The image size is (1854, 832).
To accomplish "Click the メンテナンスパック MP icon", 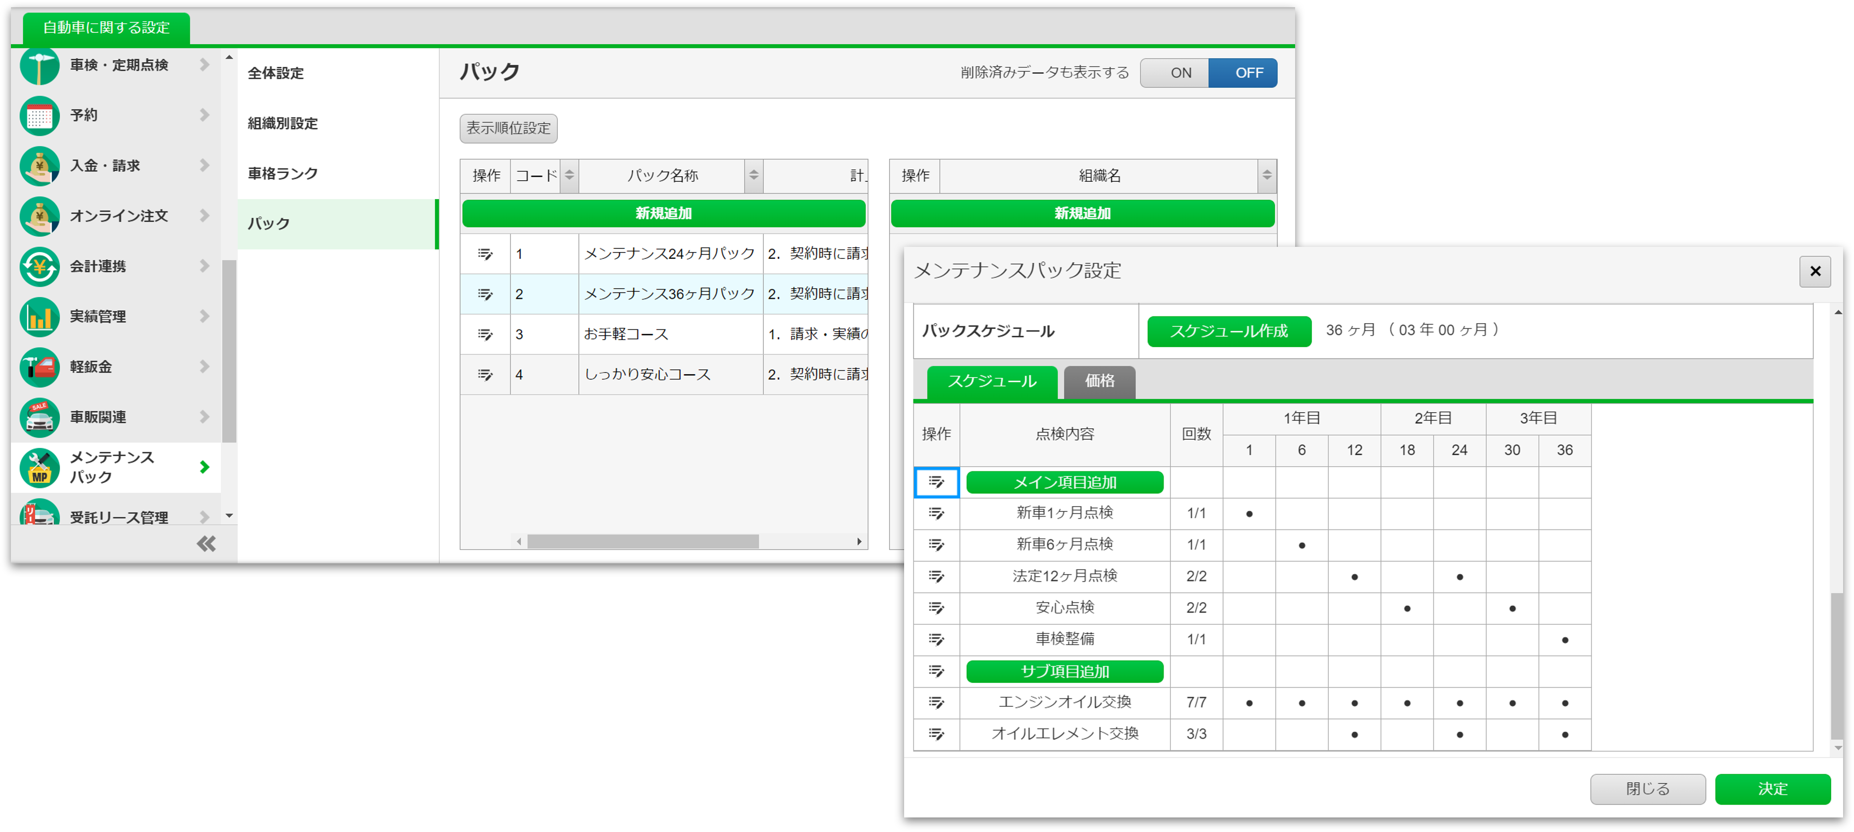I will pyautogui.click(x=40, y=468).
